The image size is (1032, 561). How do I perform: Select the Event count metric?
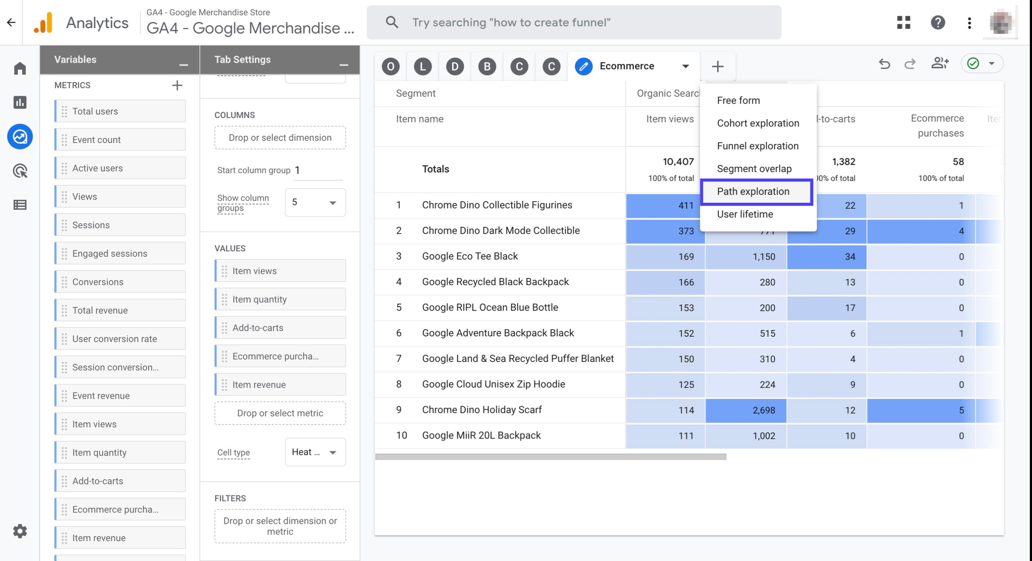click(120, 139)
